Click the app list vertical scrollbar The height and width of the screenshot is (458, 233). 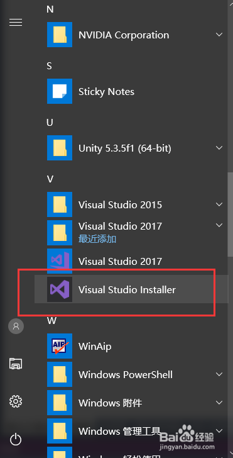(x=230, y=215)
